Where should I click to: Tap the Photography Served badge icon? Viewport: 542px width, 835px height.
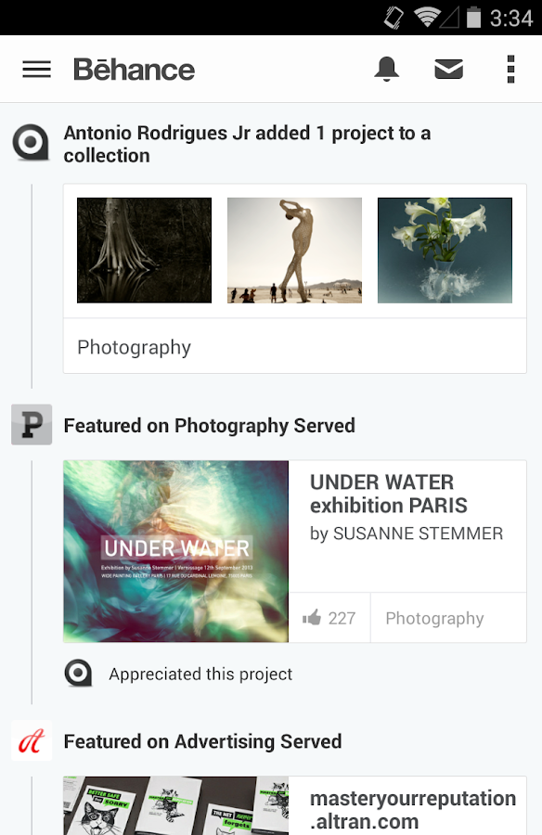click(31, 425)
